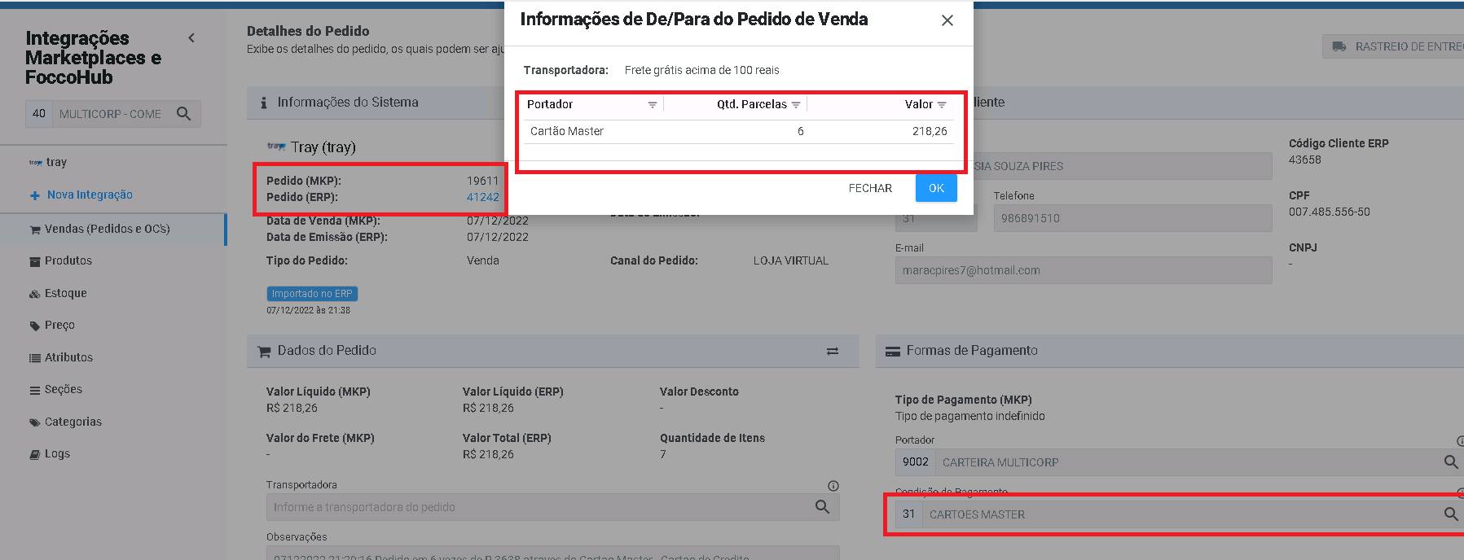Search Portador CARTEIRA MULTICORP magnifier
1464x560 pixels.
coord(1450,462)
